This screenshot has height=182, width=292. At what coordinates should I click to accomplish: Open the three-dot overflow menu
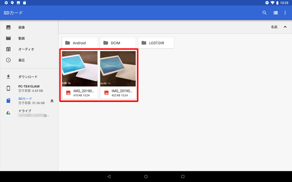tap(285, 13)
